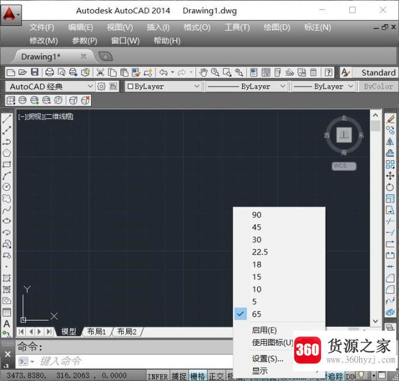Click the Mirror tool in modify toolbar
The width and height of the screenshot is (399, 381).
coord(390,142)
